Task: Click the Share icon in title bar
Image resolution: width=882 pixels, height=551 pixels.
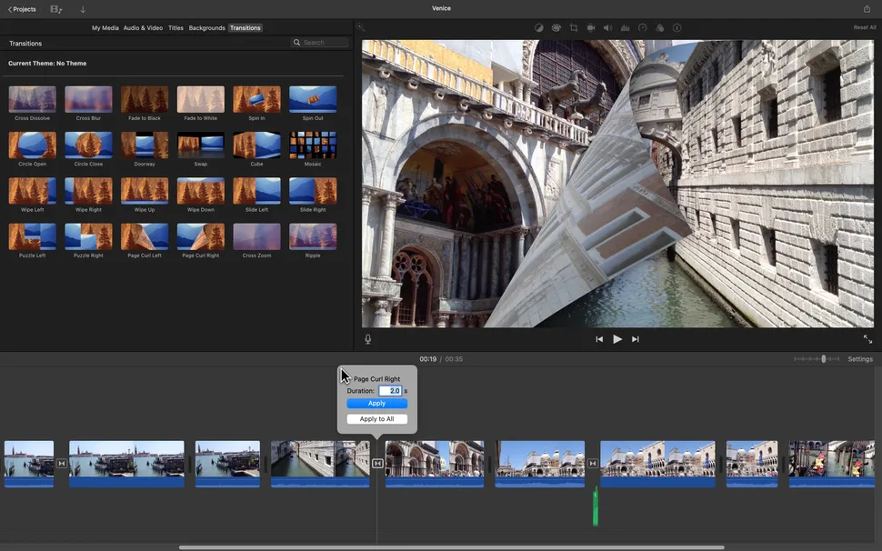Action: coord(867,9)
